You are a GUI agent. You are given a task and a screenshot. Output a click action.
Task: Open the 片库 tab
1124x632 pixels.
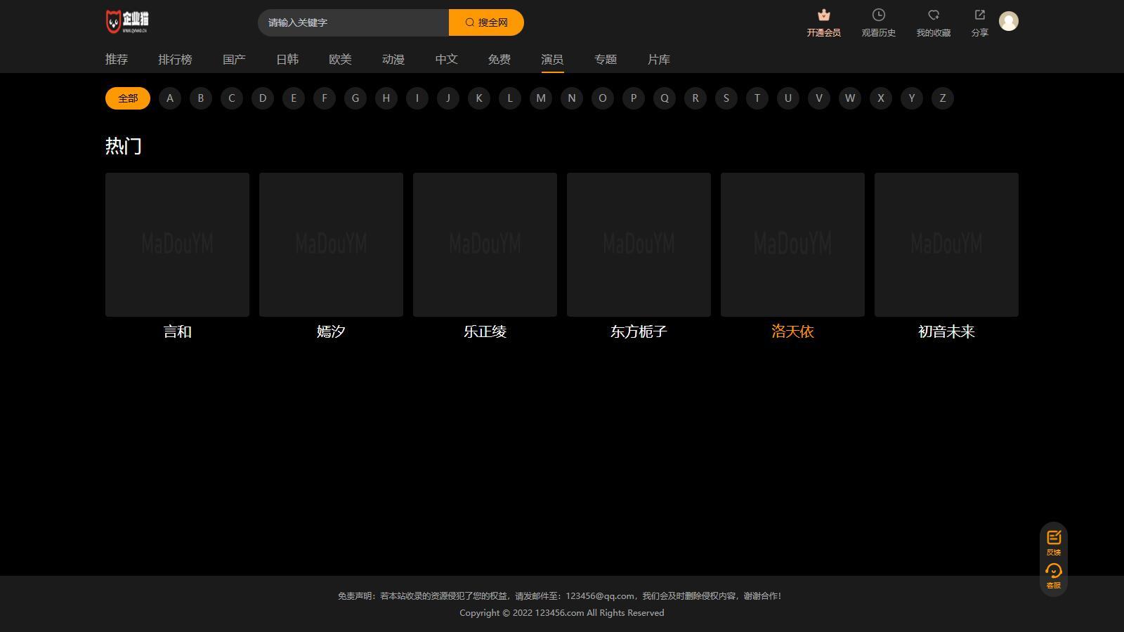pyautogui.click(x=659, y=60)
